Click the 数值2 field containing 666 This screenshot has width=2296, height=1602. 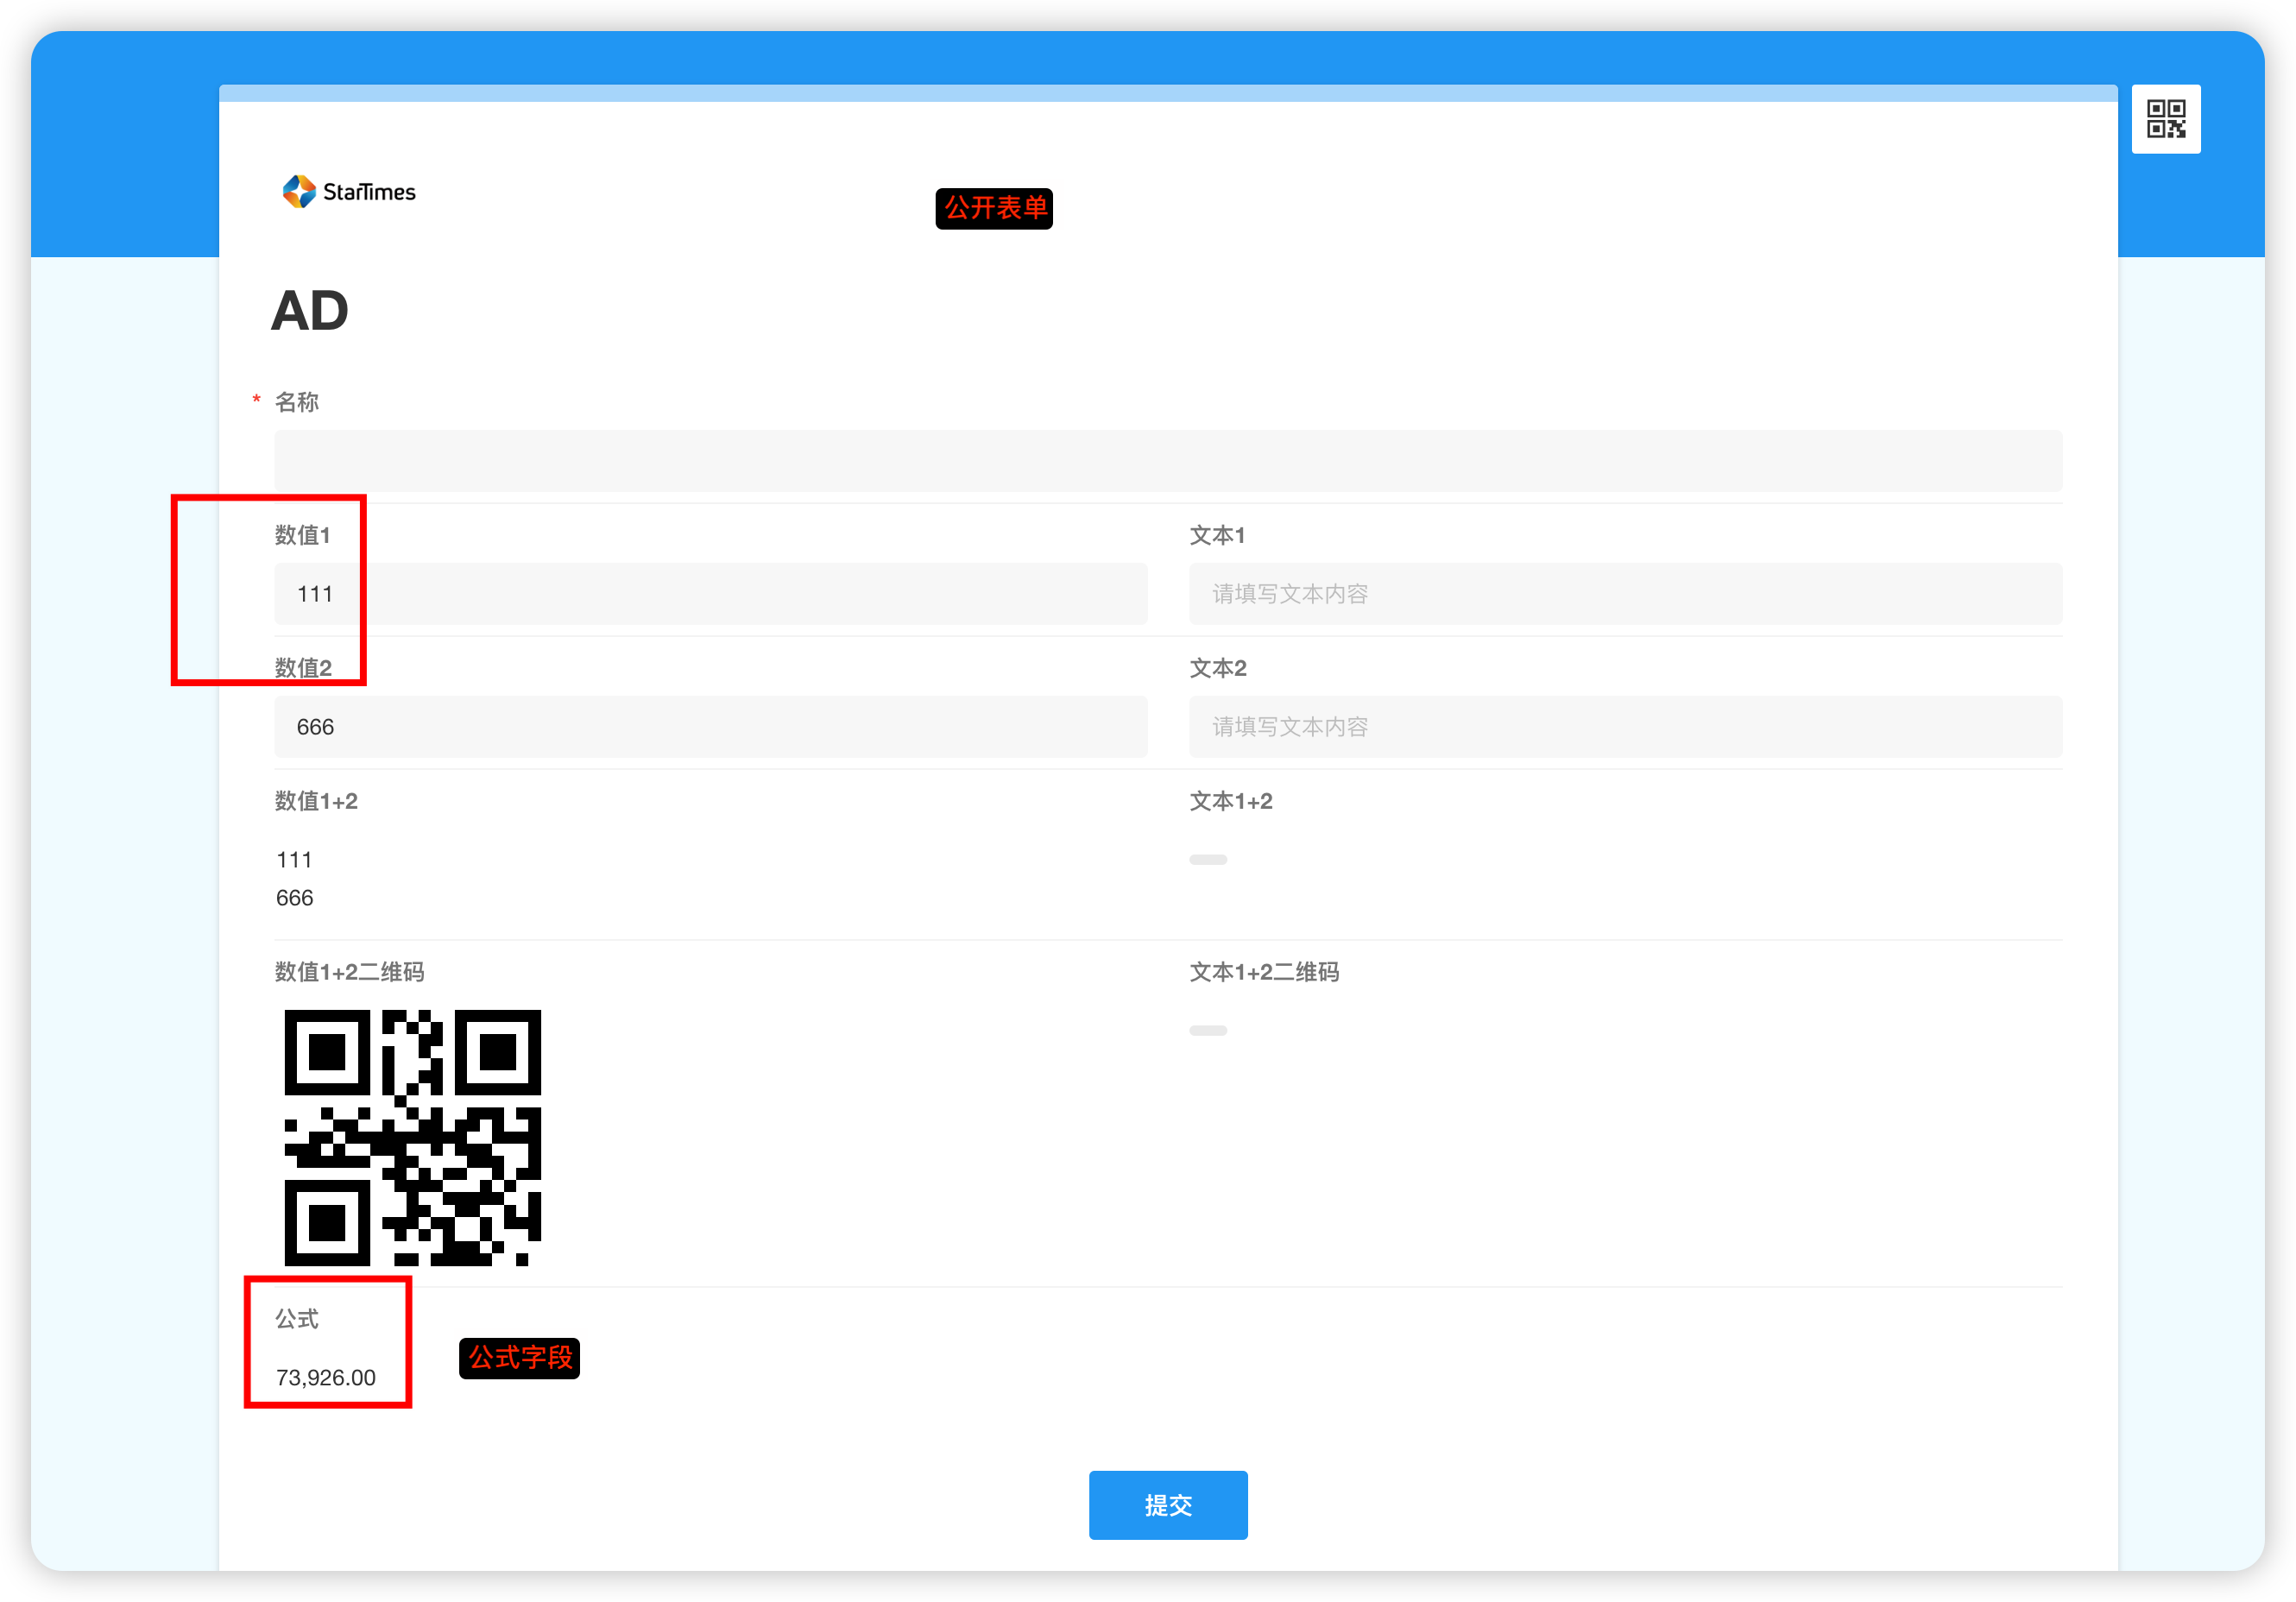[x=710, y=727]
